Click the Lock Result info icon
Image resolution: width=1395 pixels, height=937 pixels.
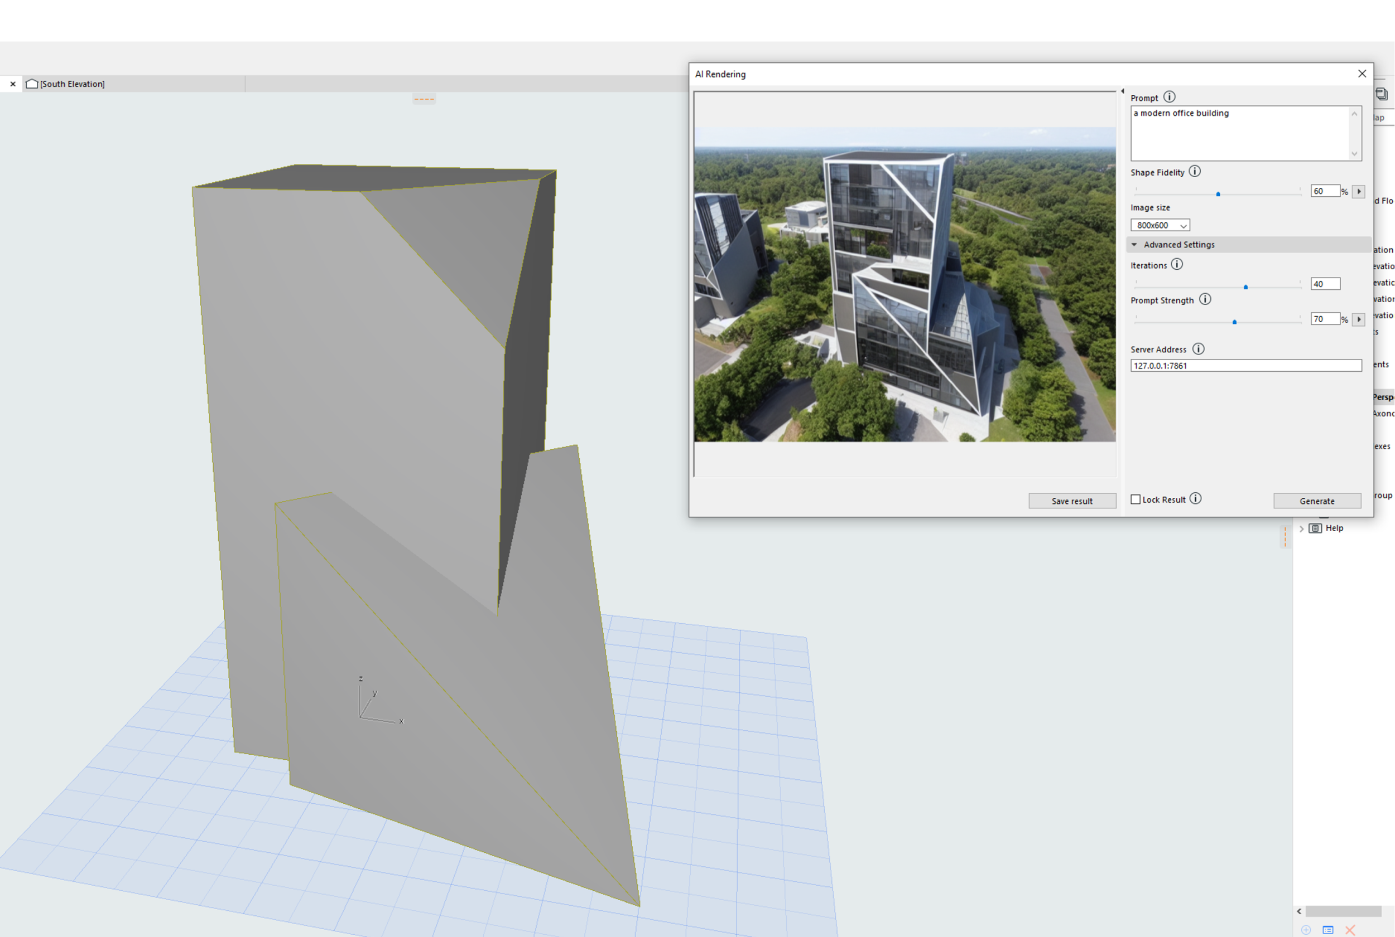click(x=1195, y=498)
